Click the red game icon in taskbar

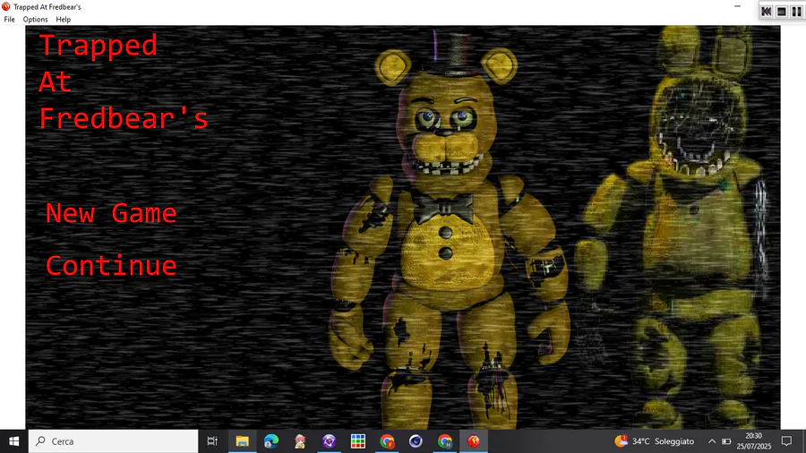tap(474, 441)
